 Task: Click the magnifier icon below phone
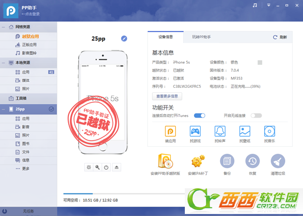coord(97,168)
